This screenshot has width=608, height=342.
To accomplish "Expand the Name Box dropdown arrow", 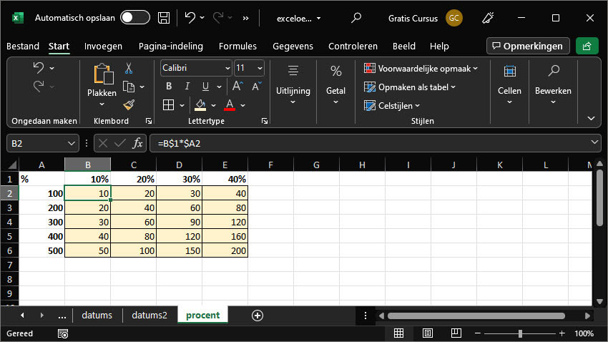I will (71, 143).
